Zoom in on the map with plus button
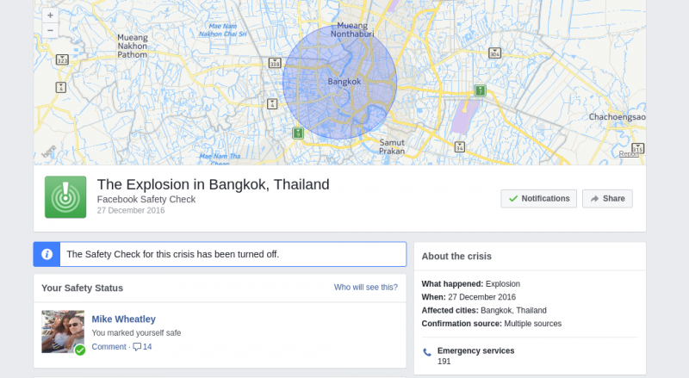689x378 pixels. click(50, 15)
